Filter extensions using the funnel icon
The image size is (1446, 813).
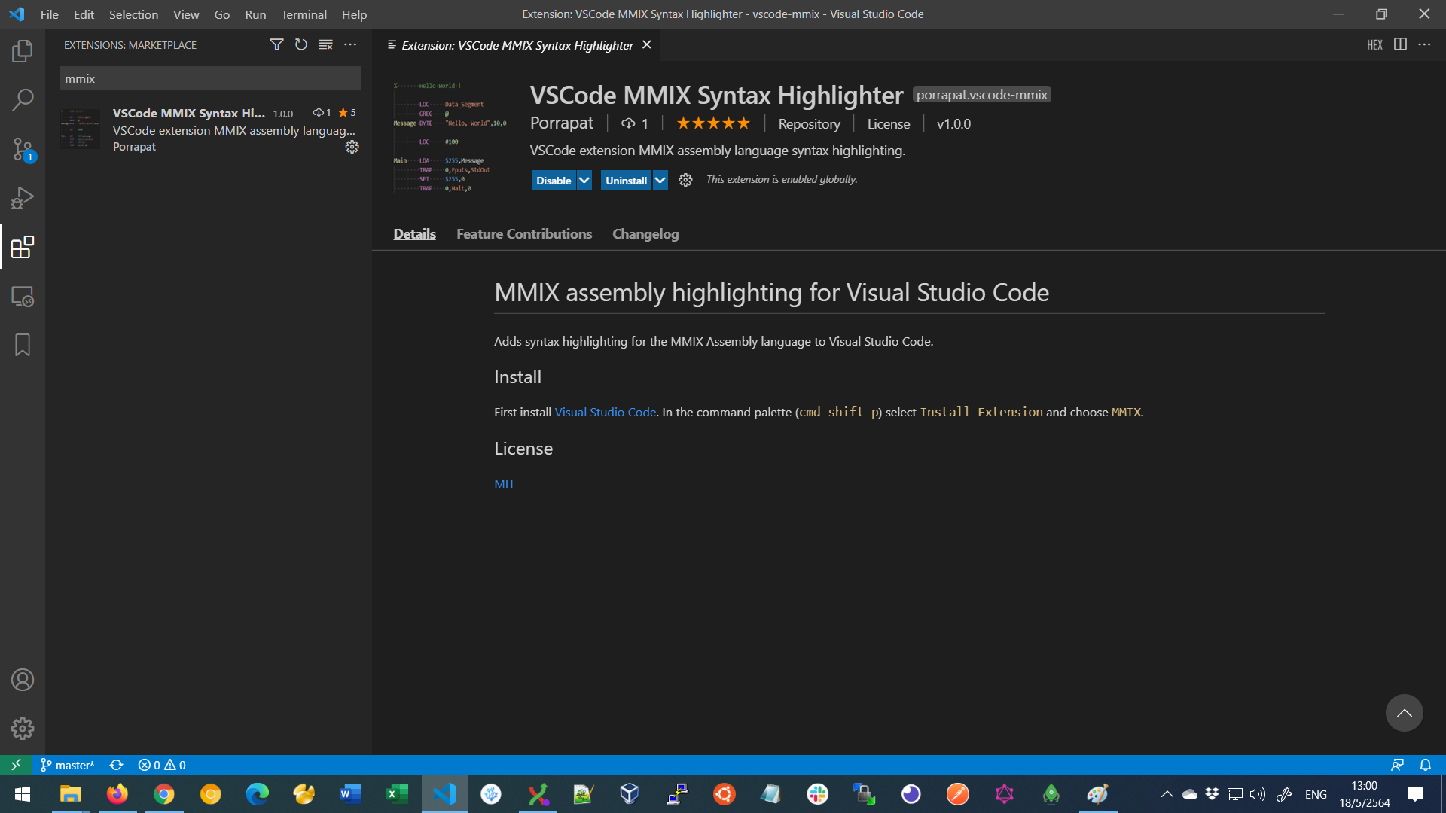(276, 45)
